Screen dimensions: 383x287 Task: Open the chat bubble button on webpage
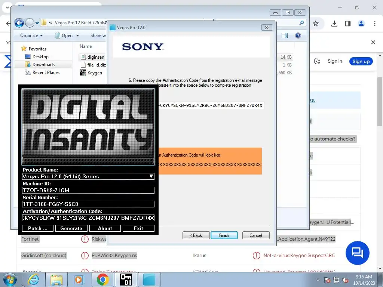[x=357, y=253]
